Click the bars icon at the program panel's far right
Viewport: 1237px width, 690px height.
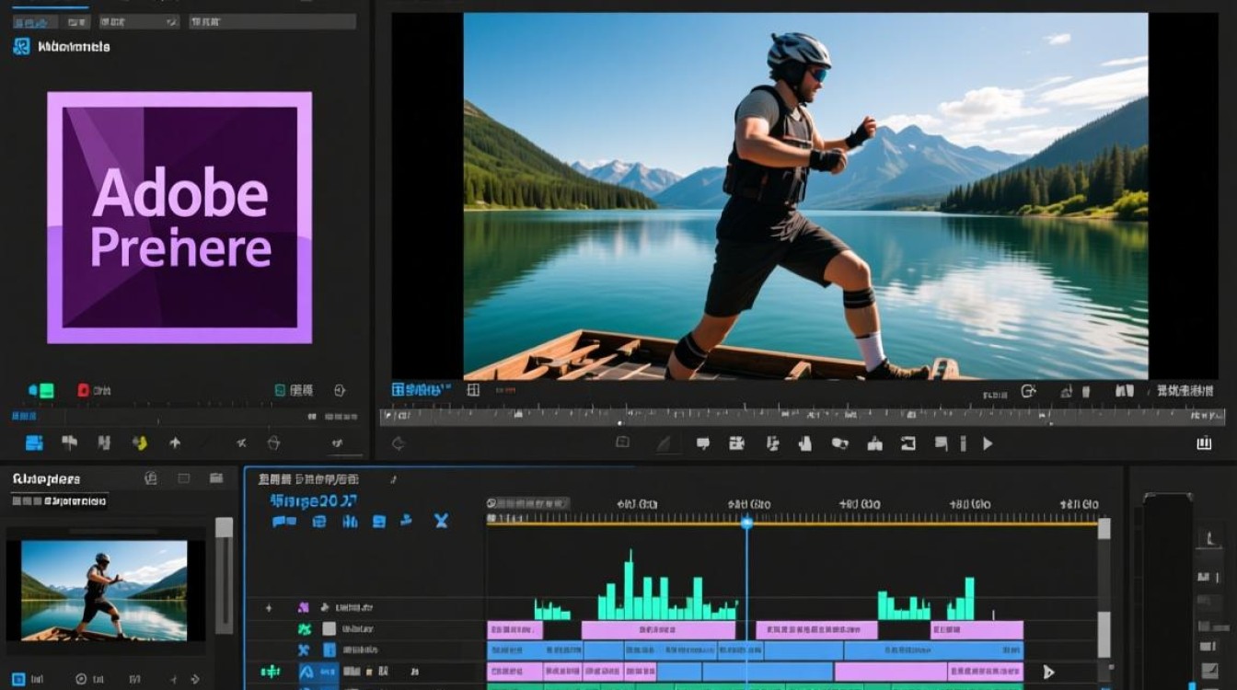pyautogui.click(x=1204, y=443)
